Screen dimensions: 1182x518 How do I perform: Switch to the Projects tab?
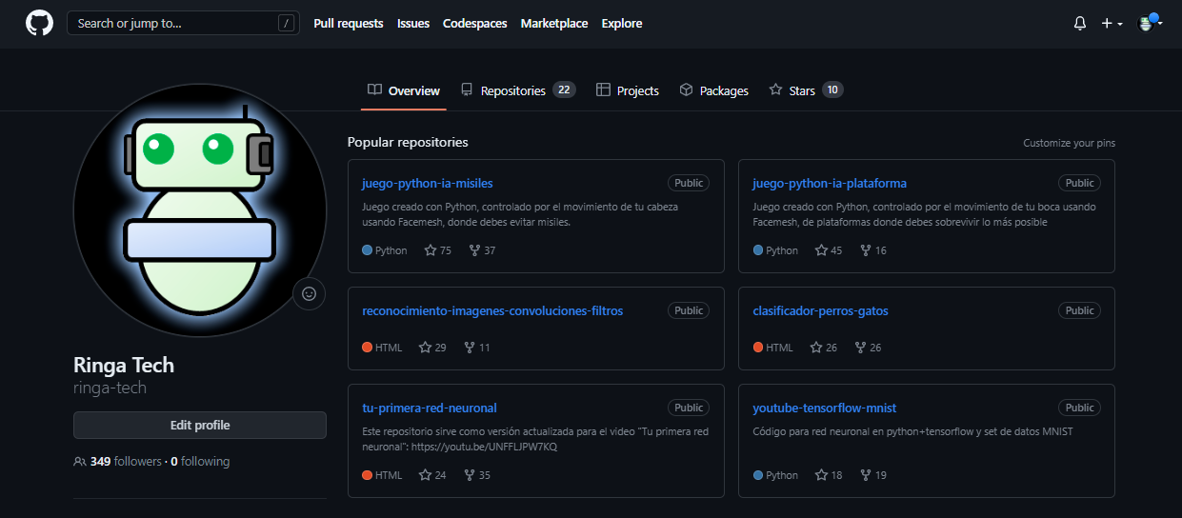pos(628,90)
